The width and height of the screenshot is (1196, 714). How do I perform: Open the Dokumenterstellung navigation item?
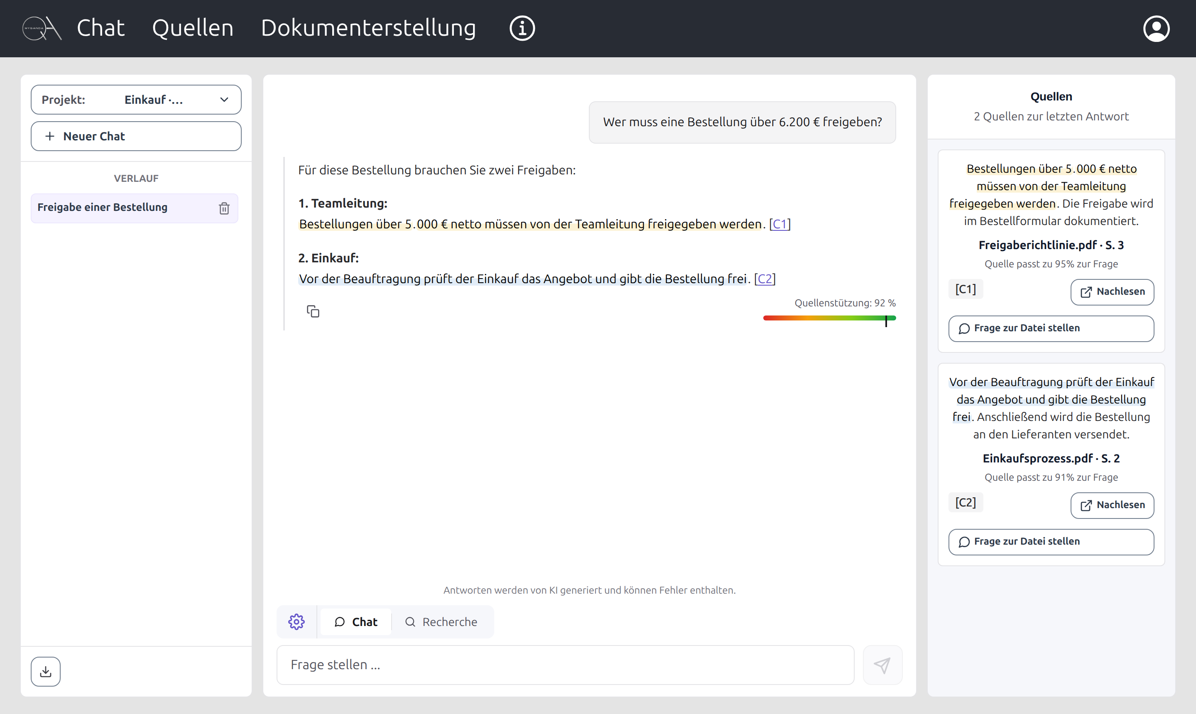point(368,28)
